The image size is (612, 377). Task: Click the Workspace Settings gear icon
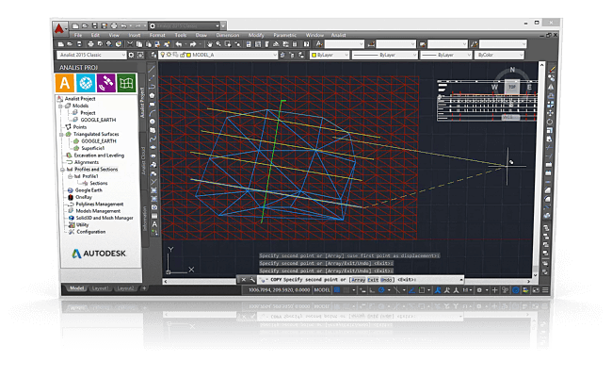(x=131, y=55)
